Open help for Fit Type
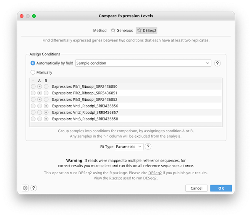This screenshot has height=217, width=252. coord(148,146)
